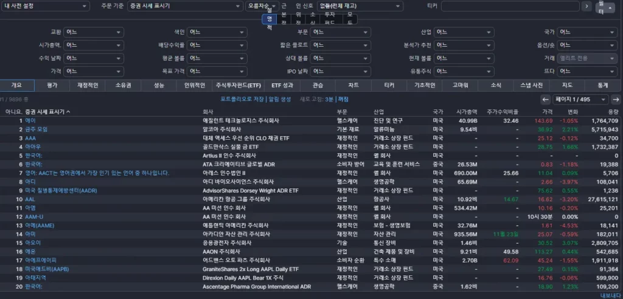Open the AAM-U ticker link

coord(34,217)
